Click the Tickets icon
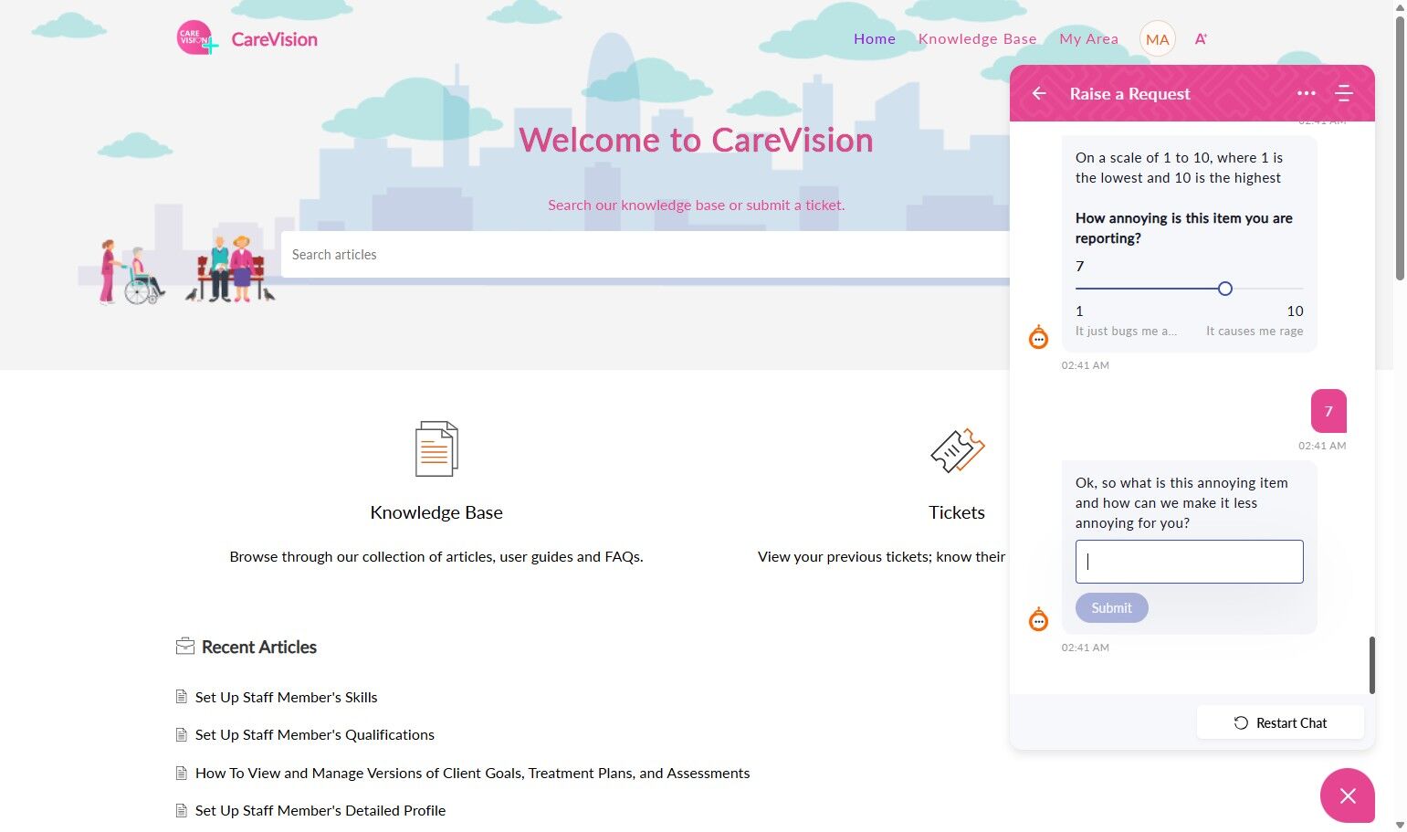Viewport: 1407px width, 832px height. click(x=957, y=450)
